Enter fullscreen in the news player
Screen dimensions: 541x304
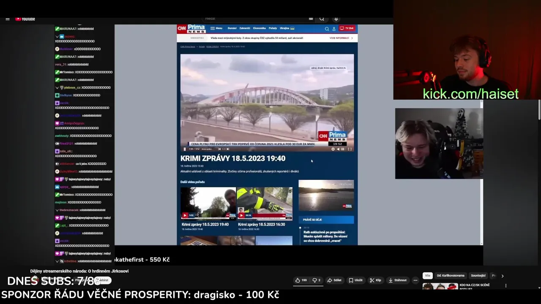click(350, 149)
